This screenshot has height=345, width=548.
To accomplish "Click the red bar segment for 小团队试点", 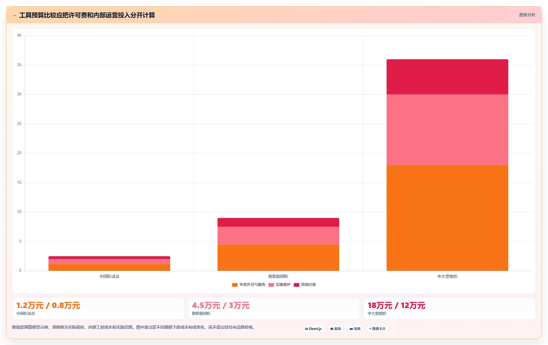I will [109, 258].
